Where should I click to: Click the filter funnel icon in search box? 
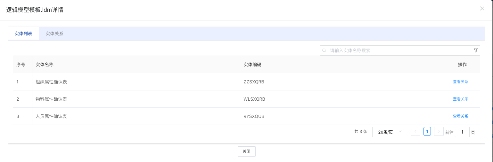click(475, 50)
